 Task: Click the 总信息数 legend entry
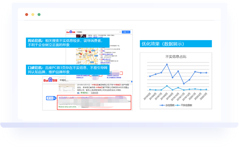[167, 105]
